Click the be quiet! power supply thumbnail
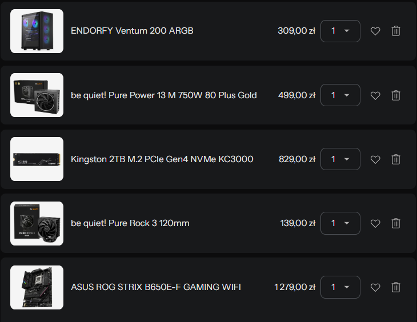Image resolution: width=417 pixels, height=322 pixels. click(37, 95)
